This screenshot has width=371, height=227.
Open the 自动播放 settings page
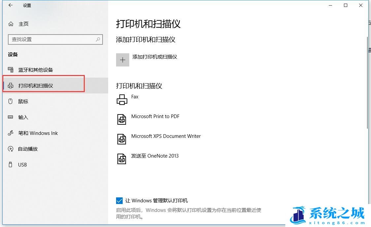click(x=55, y=149)
